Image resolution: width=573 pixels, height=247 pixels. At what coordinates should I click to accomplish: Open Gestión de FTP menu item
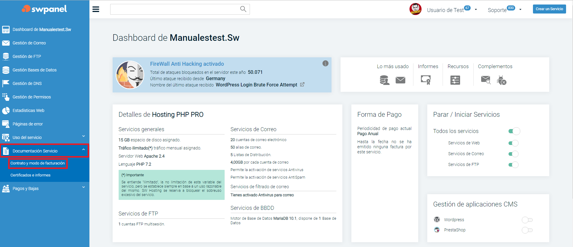(27, 56)
